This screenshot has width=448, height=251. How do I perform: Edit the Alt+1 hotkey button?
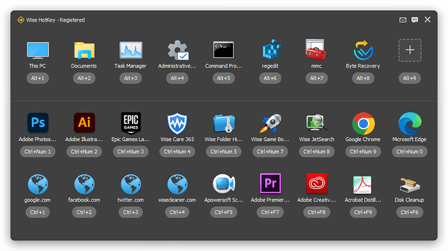pos(38,78)
